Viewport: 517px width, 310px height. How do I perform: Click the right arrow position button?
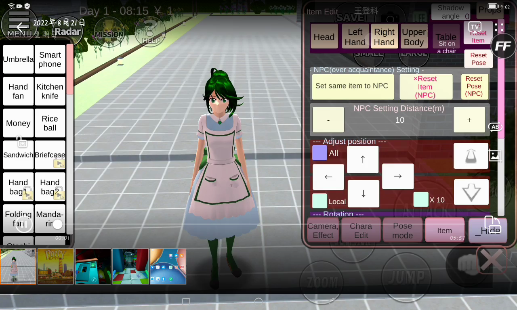click(x=398, y=176)
